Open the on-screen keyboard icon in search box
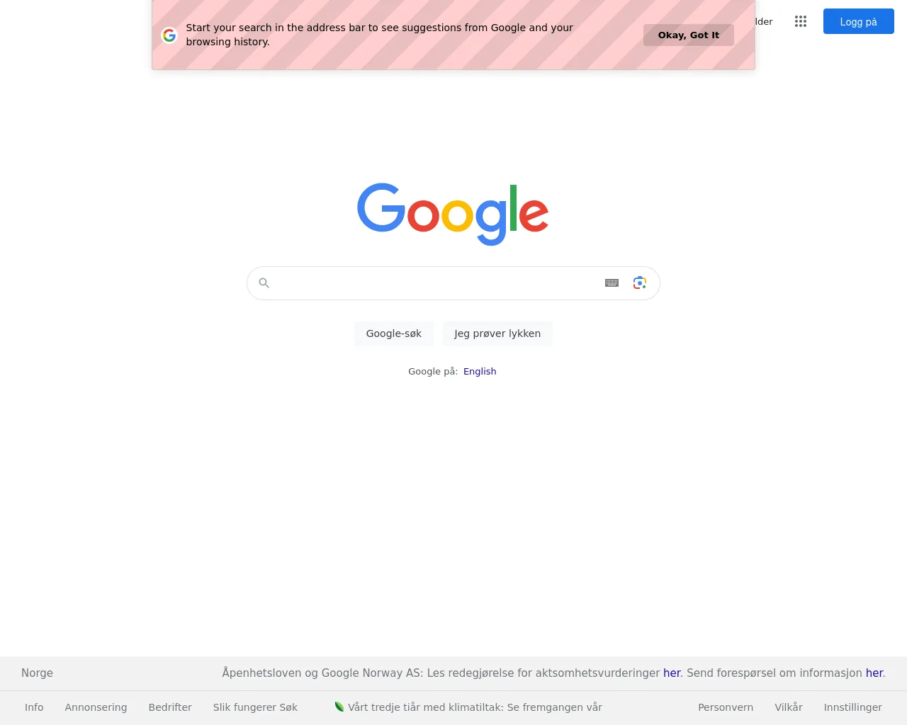The width and height of the screenshot is (907, 725). pos(612,283)
